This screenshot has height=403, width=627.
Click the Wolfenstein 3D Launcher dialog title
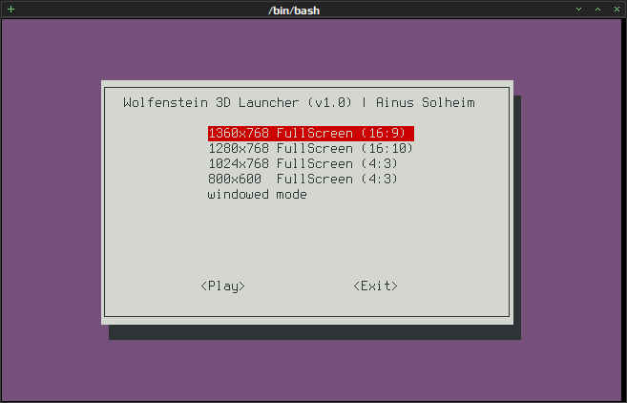click(299, 103)
